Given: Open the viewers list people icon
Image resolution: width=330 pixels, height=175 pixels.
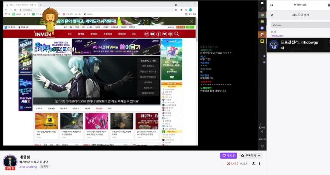Looking at the screenshot, I should coord(328,5).
